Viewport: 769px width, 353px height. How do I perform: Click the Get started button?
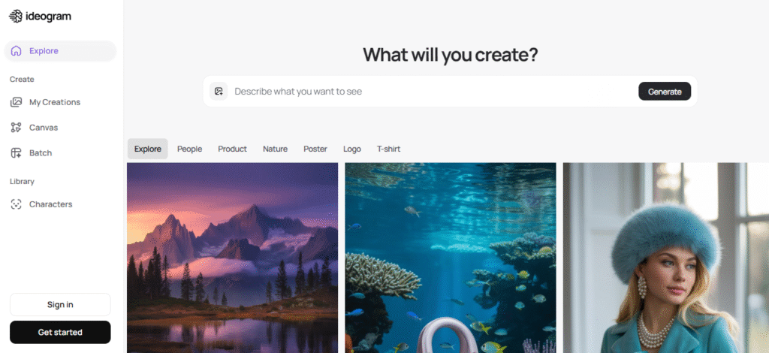pos(60,333)
